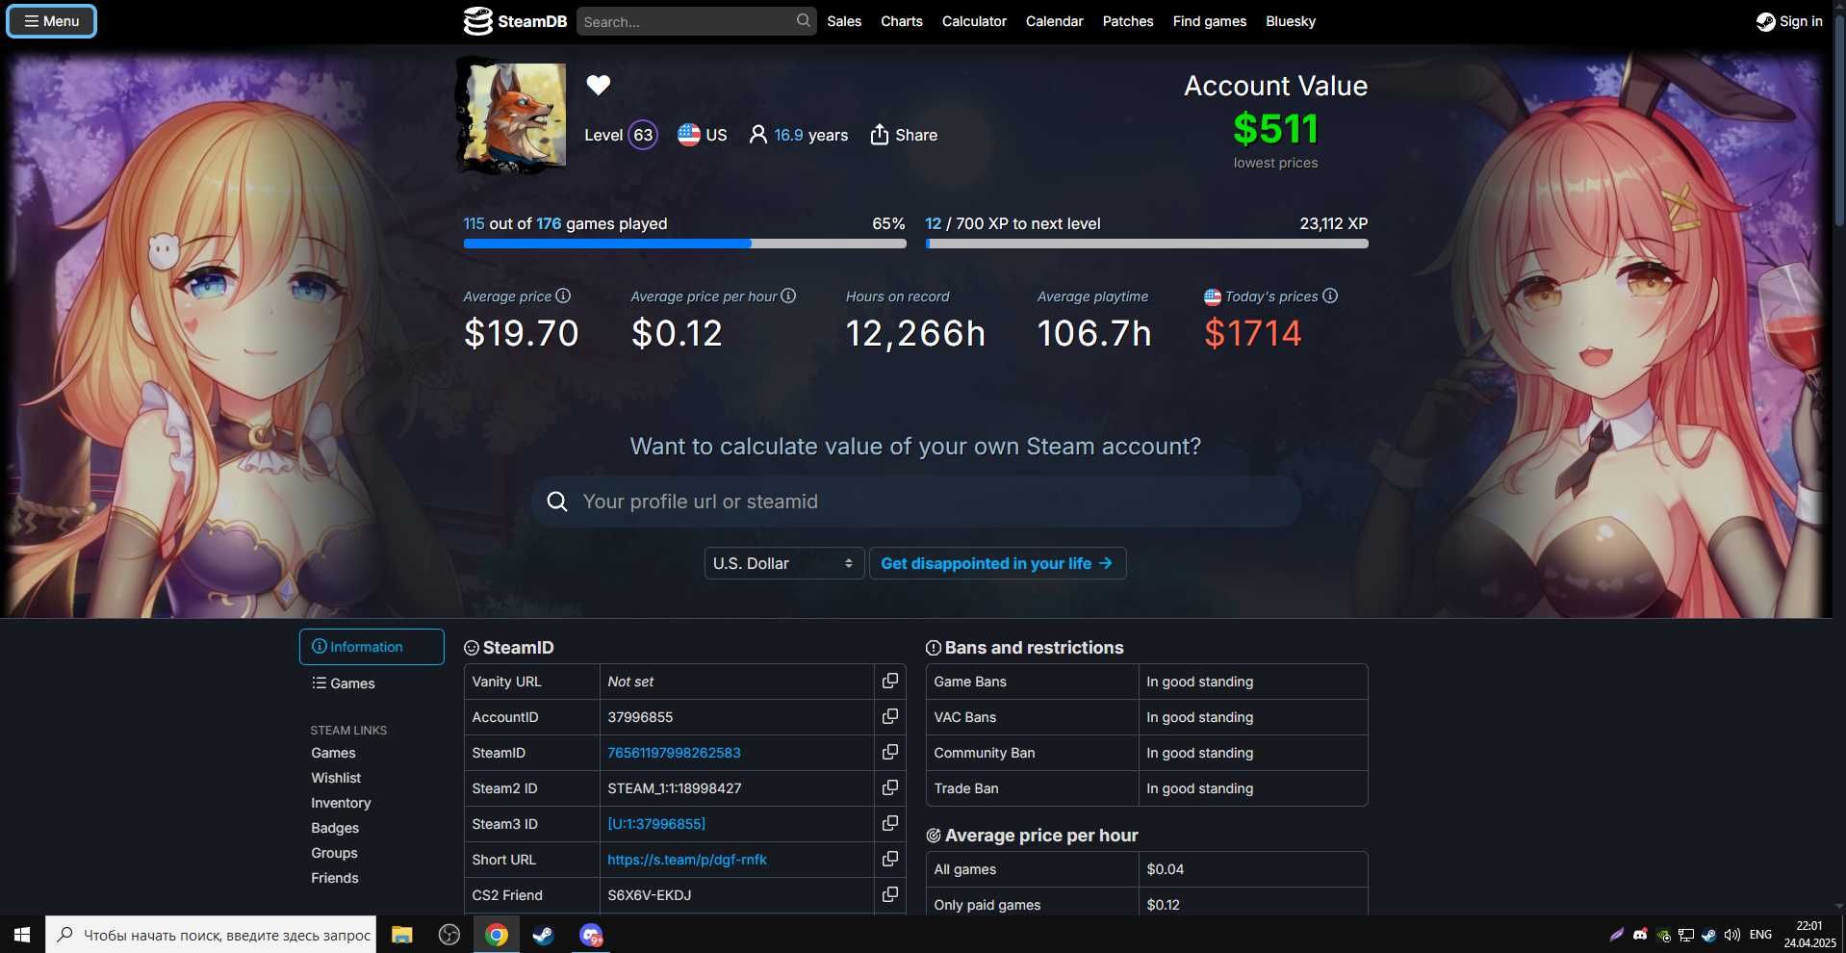Screen dimensions: 1846x953
Task: Open File Explorer from taskbar
Action: pyautogui.click(x=402, y=935)
